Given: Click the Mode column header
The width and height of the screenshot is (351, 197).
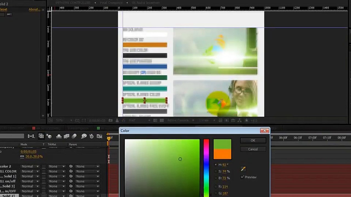Looking at the screenshot, I should (24, 144).
